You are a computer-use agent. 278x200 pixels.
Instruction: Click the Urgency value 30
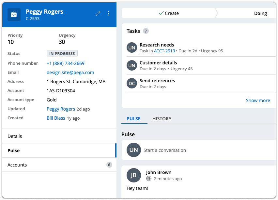click(62, 42)
